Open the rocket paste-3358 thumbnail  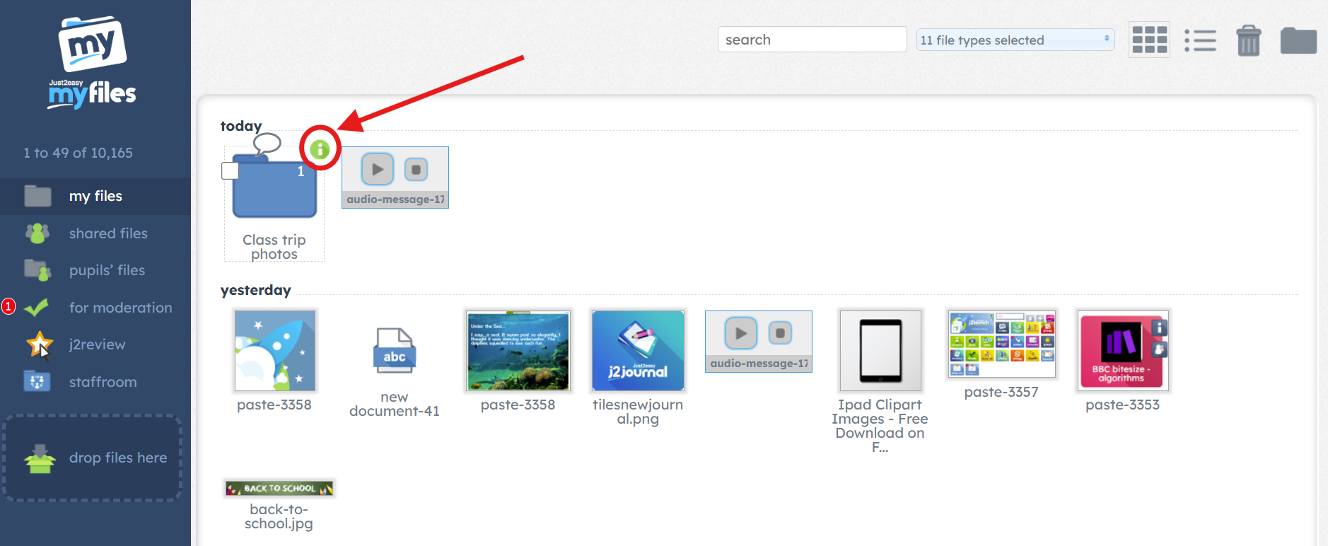click(275, 351)
